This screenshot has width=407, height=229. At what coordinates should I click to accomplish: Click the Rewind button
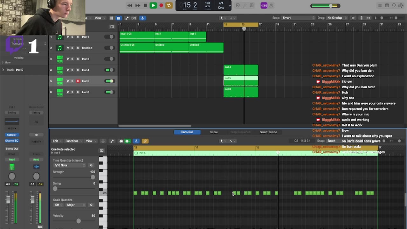coord(130,5)
